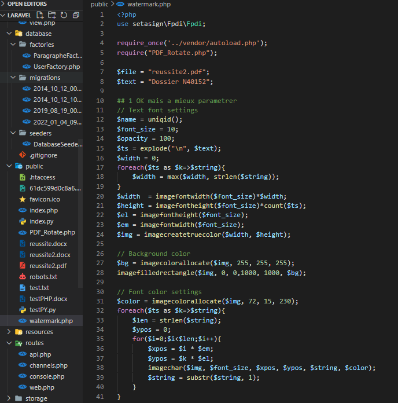Click 'imagecreatetruecolor' on line 24

click(183, 235)
